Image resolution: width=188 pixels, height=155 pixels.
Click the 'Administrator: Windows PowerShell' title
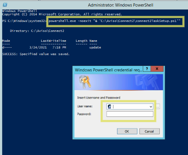(120, 5)
